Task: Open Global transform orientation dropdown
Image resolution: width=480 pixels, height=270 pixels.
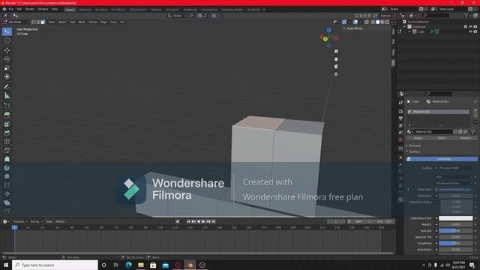Action: [177, 16]
